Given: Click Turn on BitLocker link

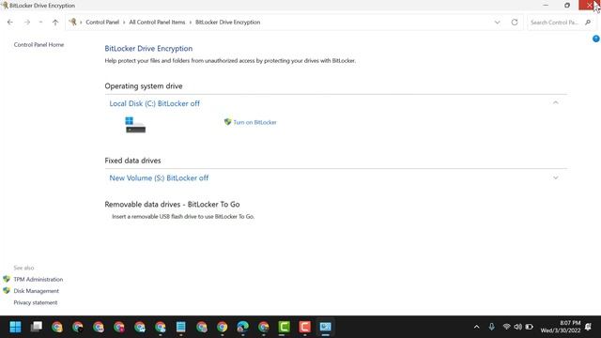Looking at the screenshot, I should (x=254, y=122).
